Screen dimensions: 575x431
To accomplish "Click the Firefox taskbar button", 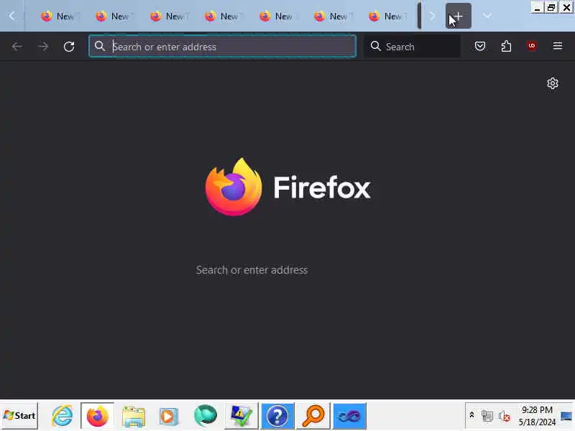I will click(98, 416).
